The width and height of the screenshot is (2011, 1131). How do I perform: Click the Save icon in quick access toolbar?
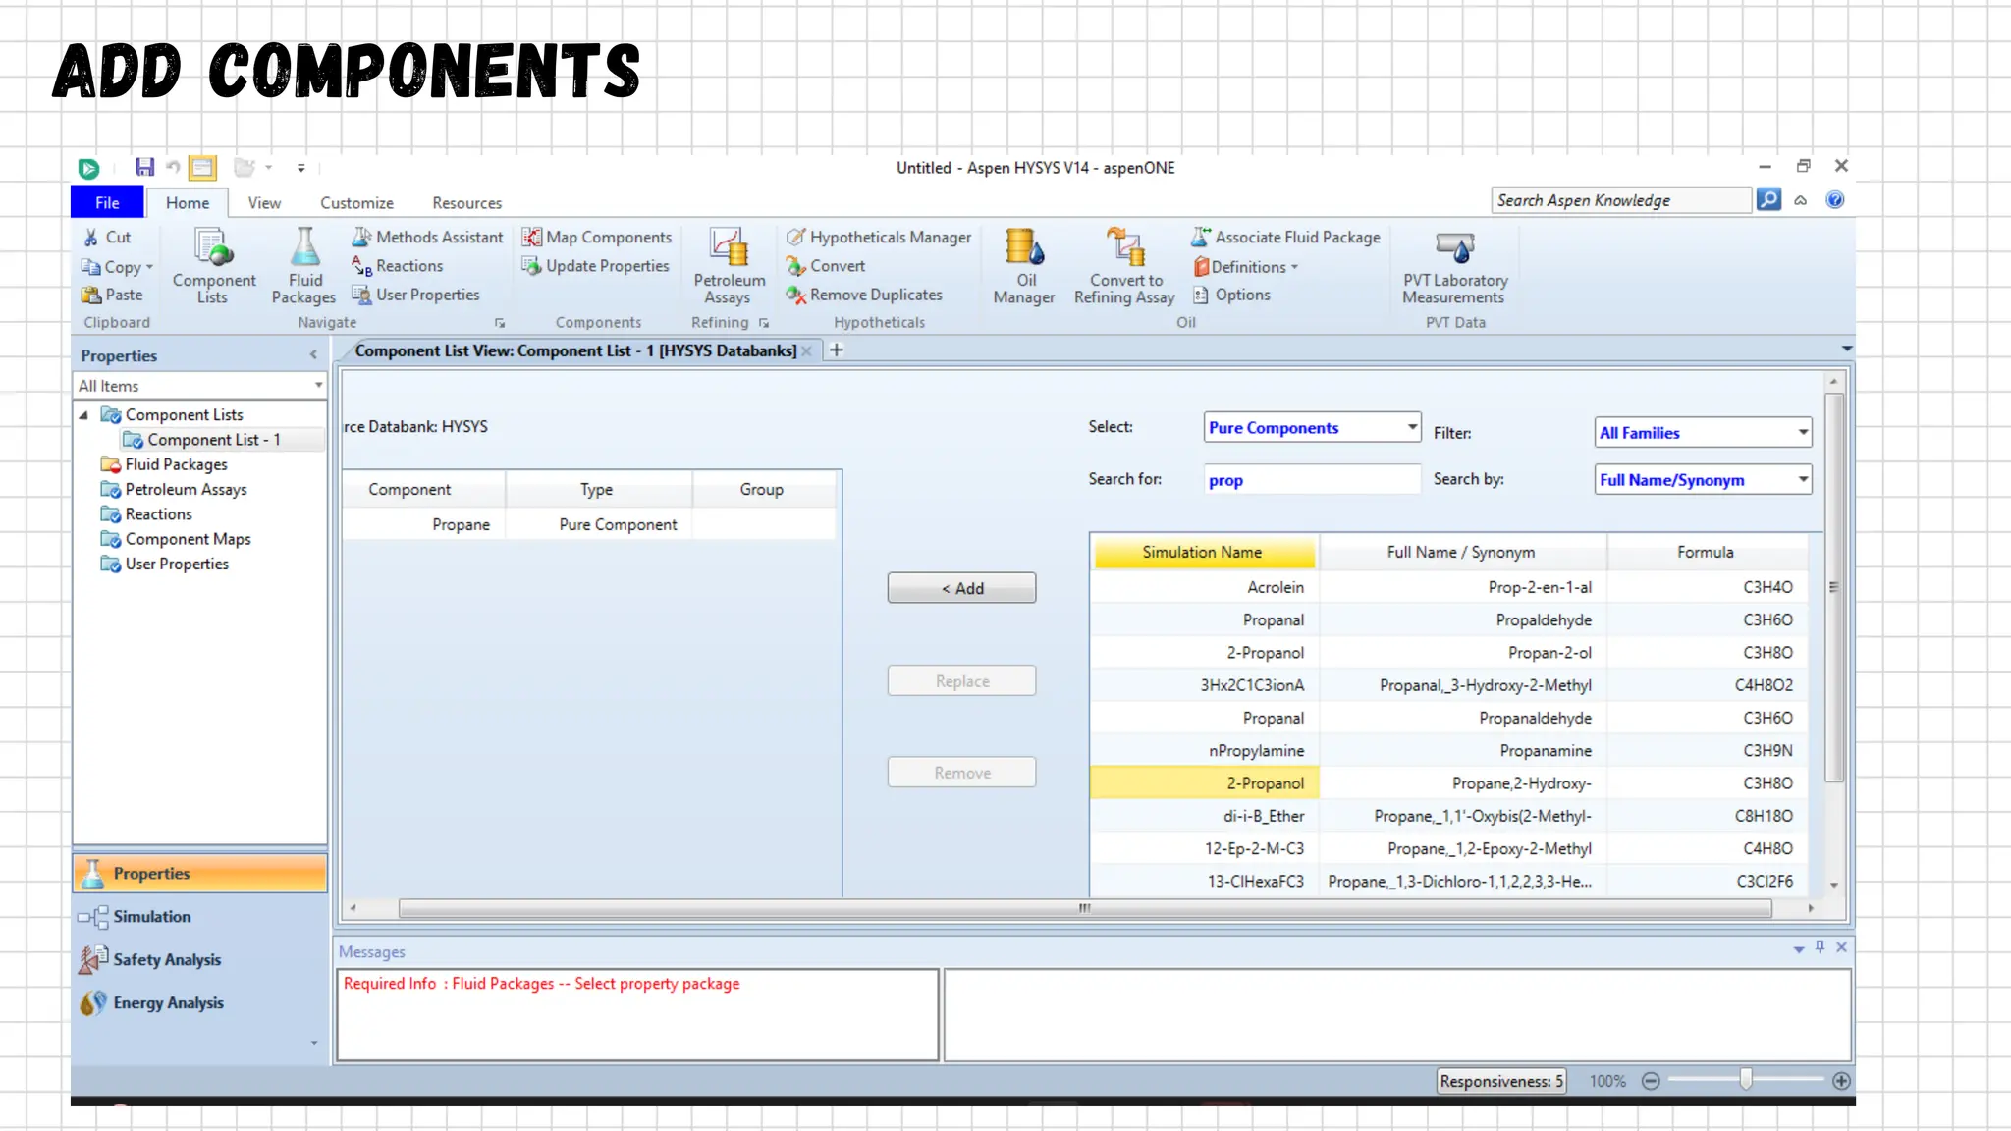coord(144,167)
